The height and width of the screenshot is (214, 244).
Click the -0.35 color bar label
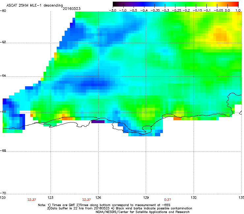(155, 10)
